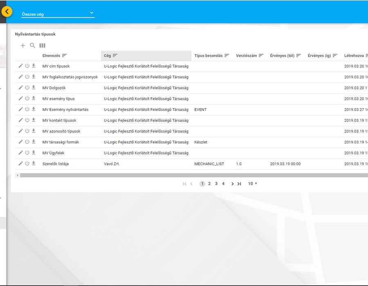368x286 pixels.
Task: Download the MV cím típusok row
Action: (x=34, y=66)
